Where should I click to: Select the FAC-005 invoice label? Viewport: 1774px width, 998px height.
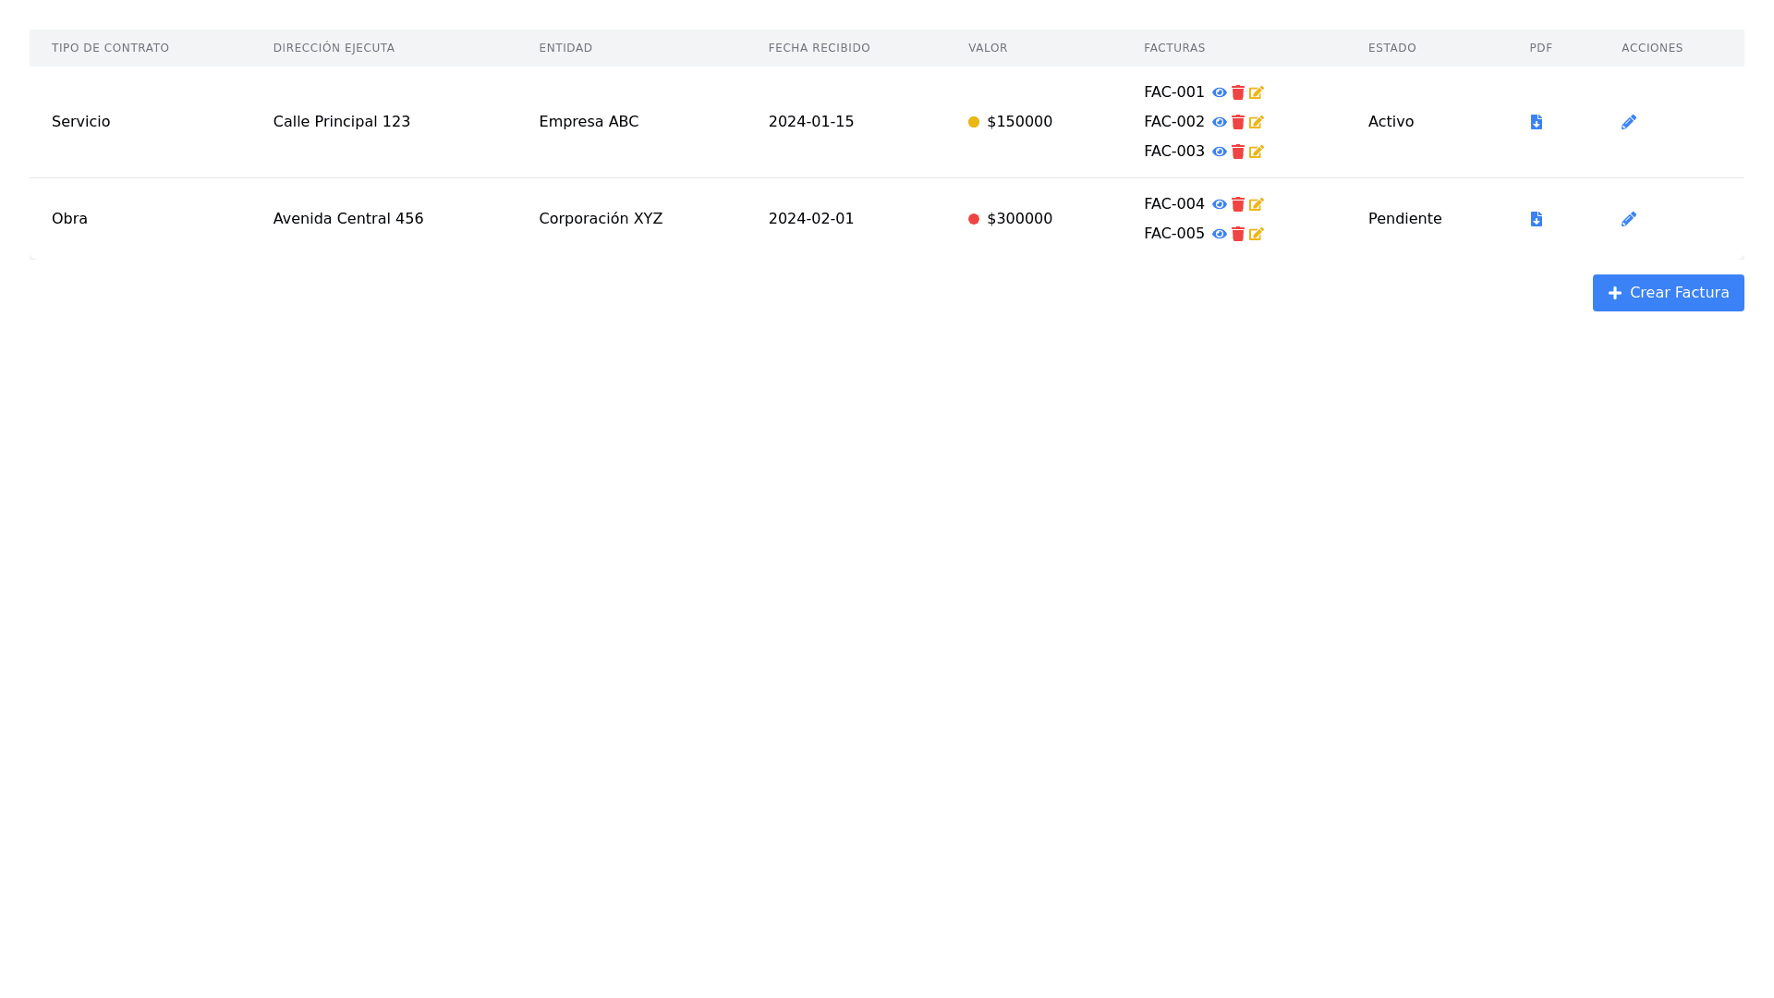(x=1173, y=234)
